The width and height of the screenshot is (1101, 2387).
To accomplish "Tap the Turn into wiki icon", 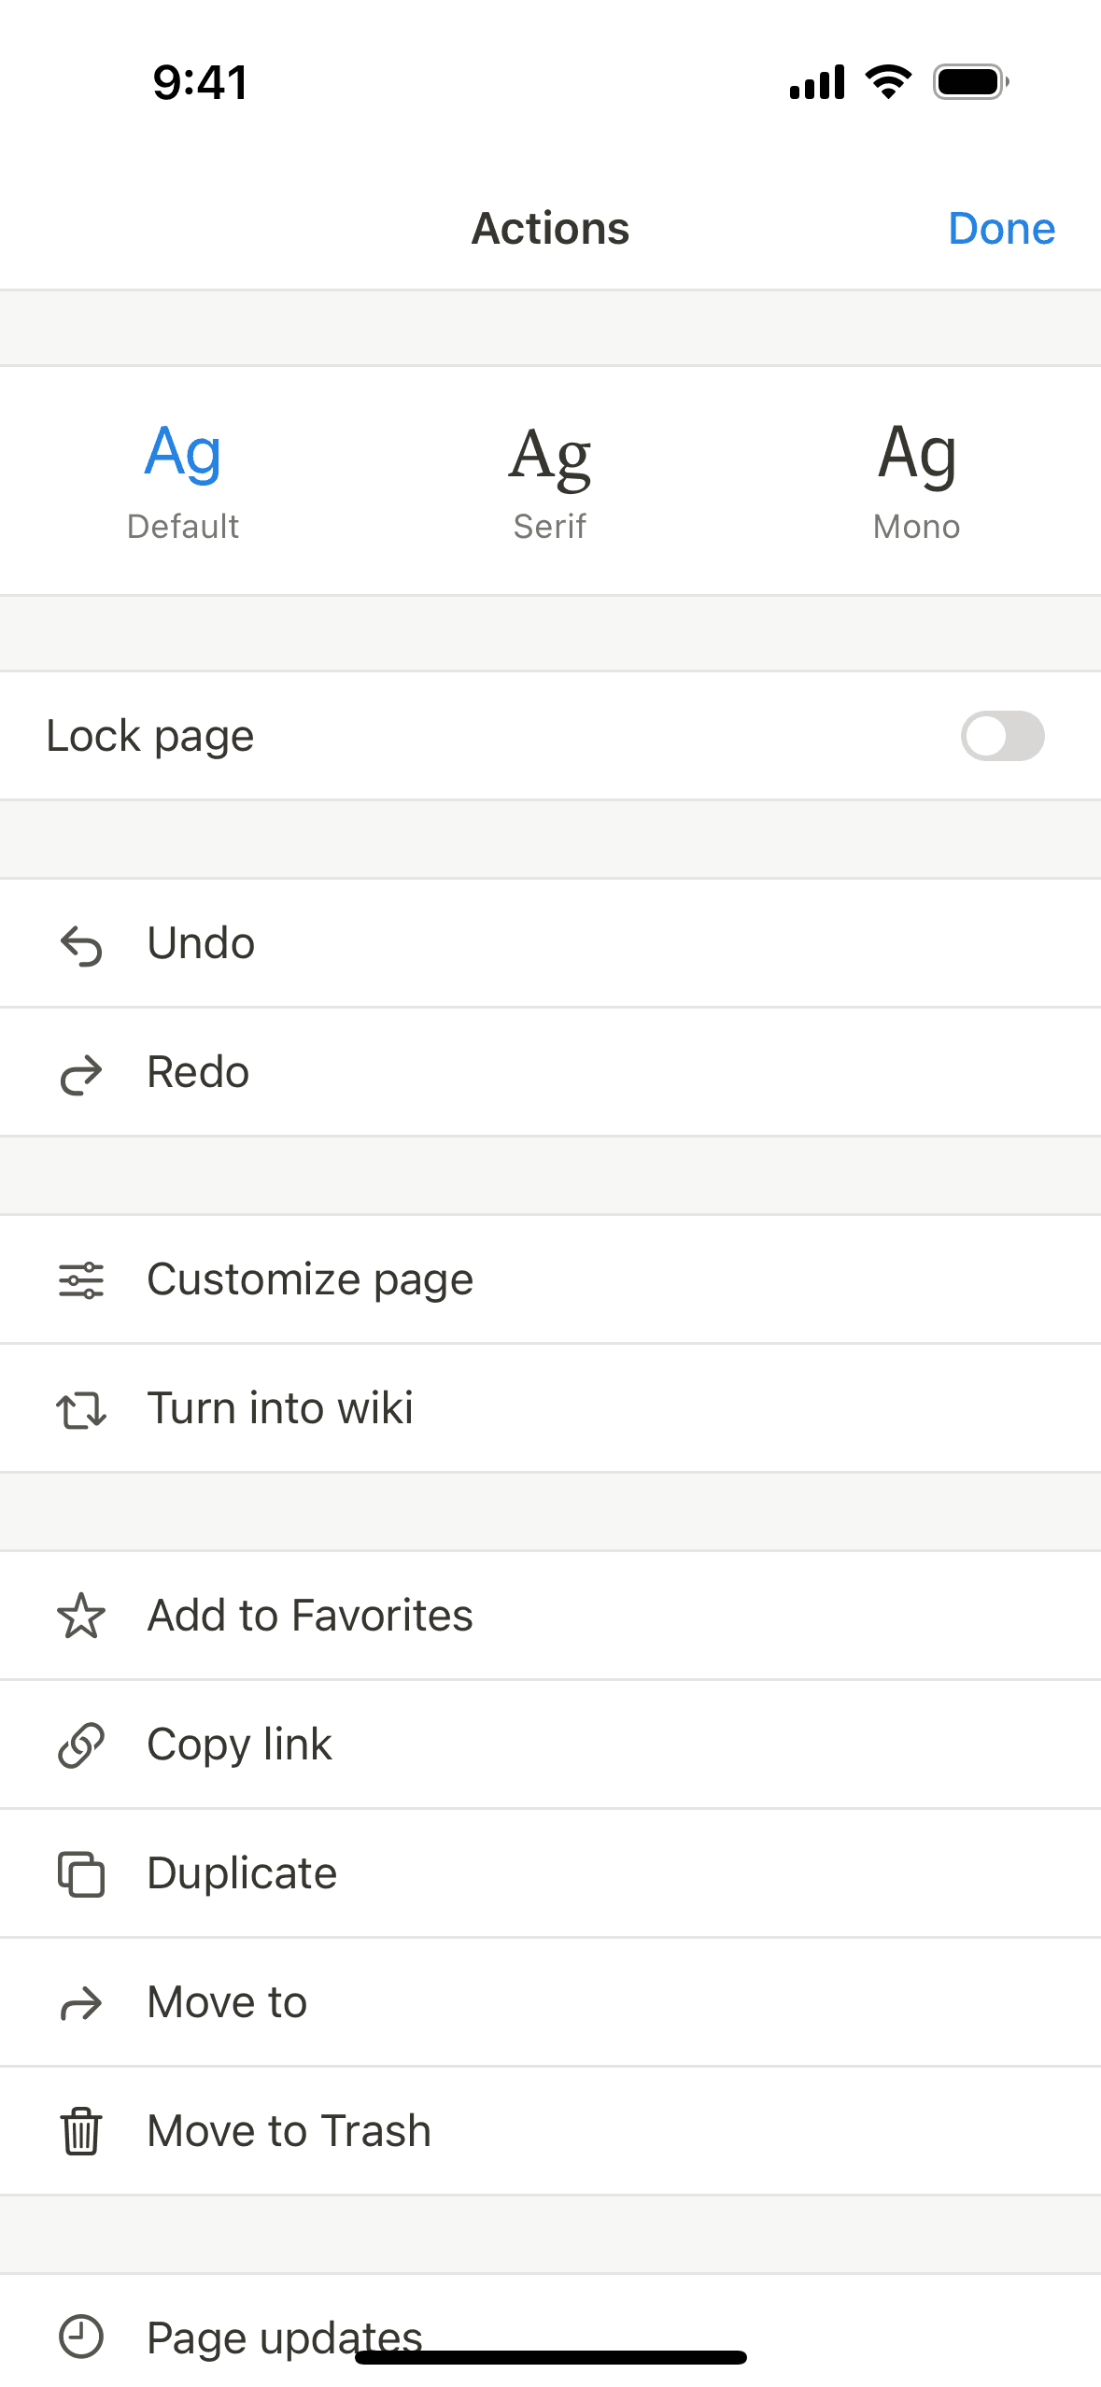I will click(x=81, y=1409).
